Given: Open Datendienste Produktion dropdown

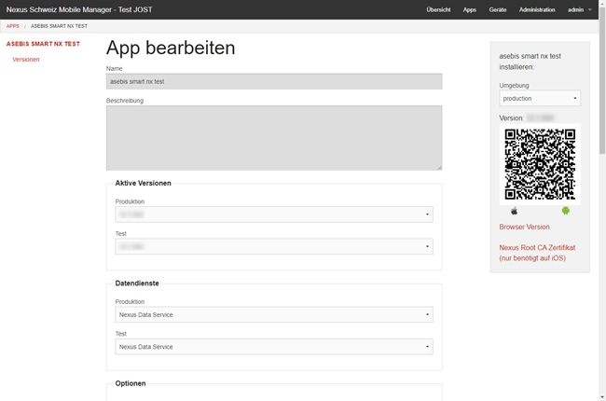Looking at the screenshot, I should [x=274, y=314].
